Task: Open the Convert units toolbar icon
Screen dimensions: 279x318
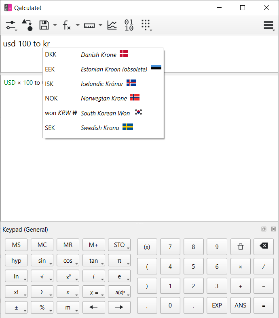Action: pyautogui.click(x=27, y=25)
